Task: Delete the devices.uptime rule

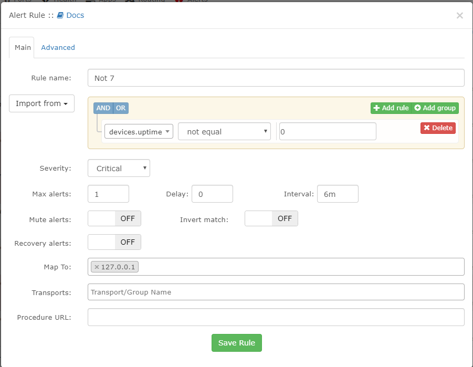Action: pos(438,128)
